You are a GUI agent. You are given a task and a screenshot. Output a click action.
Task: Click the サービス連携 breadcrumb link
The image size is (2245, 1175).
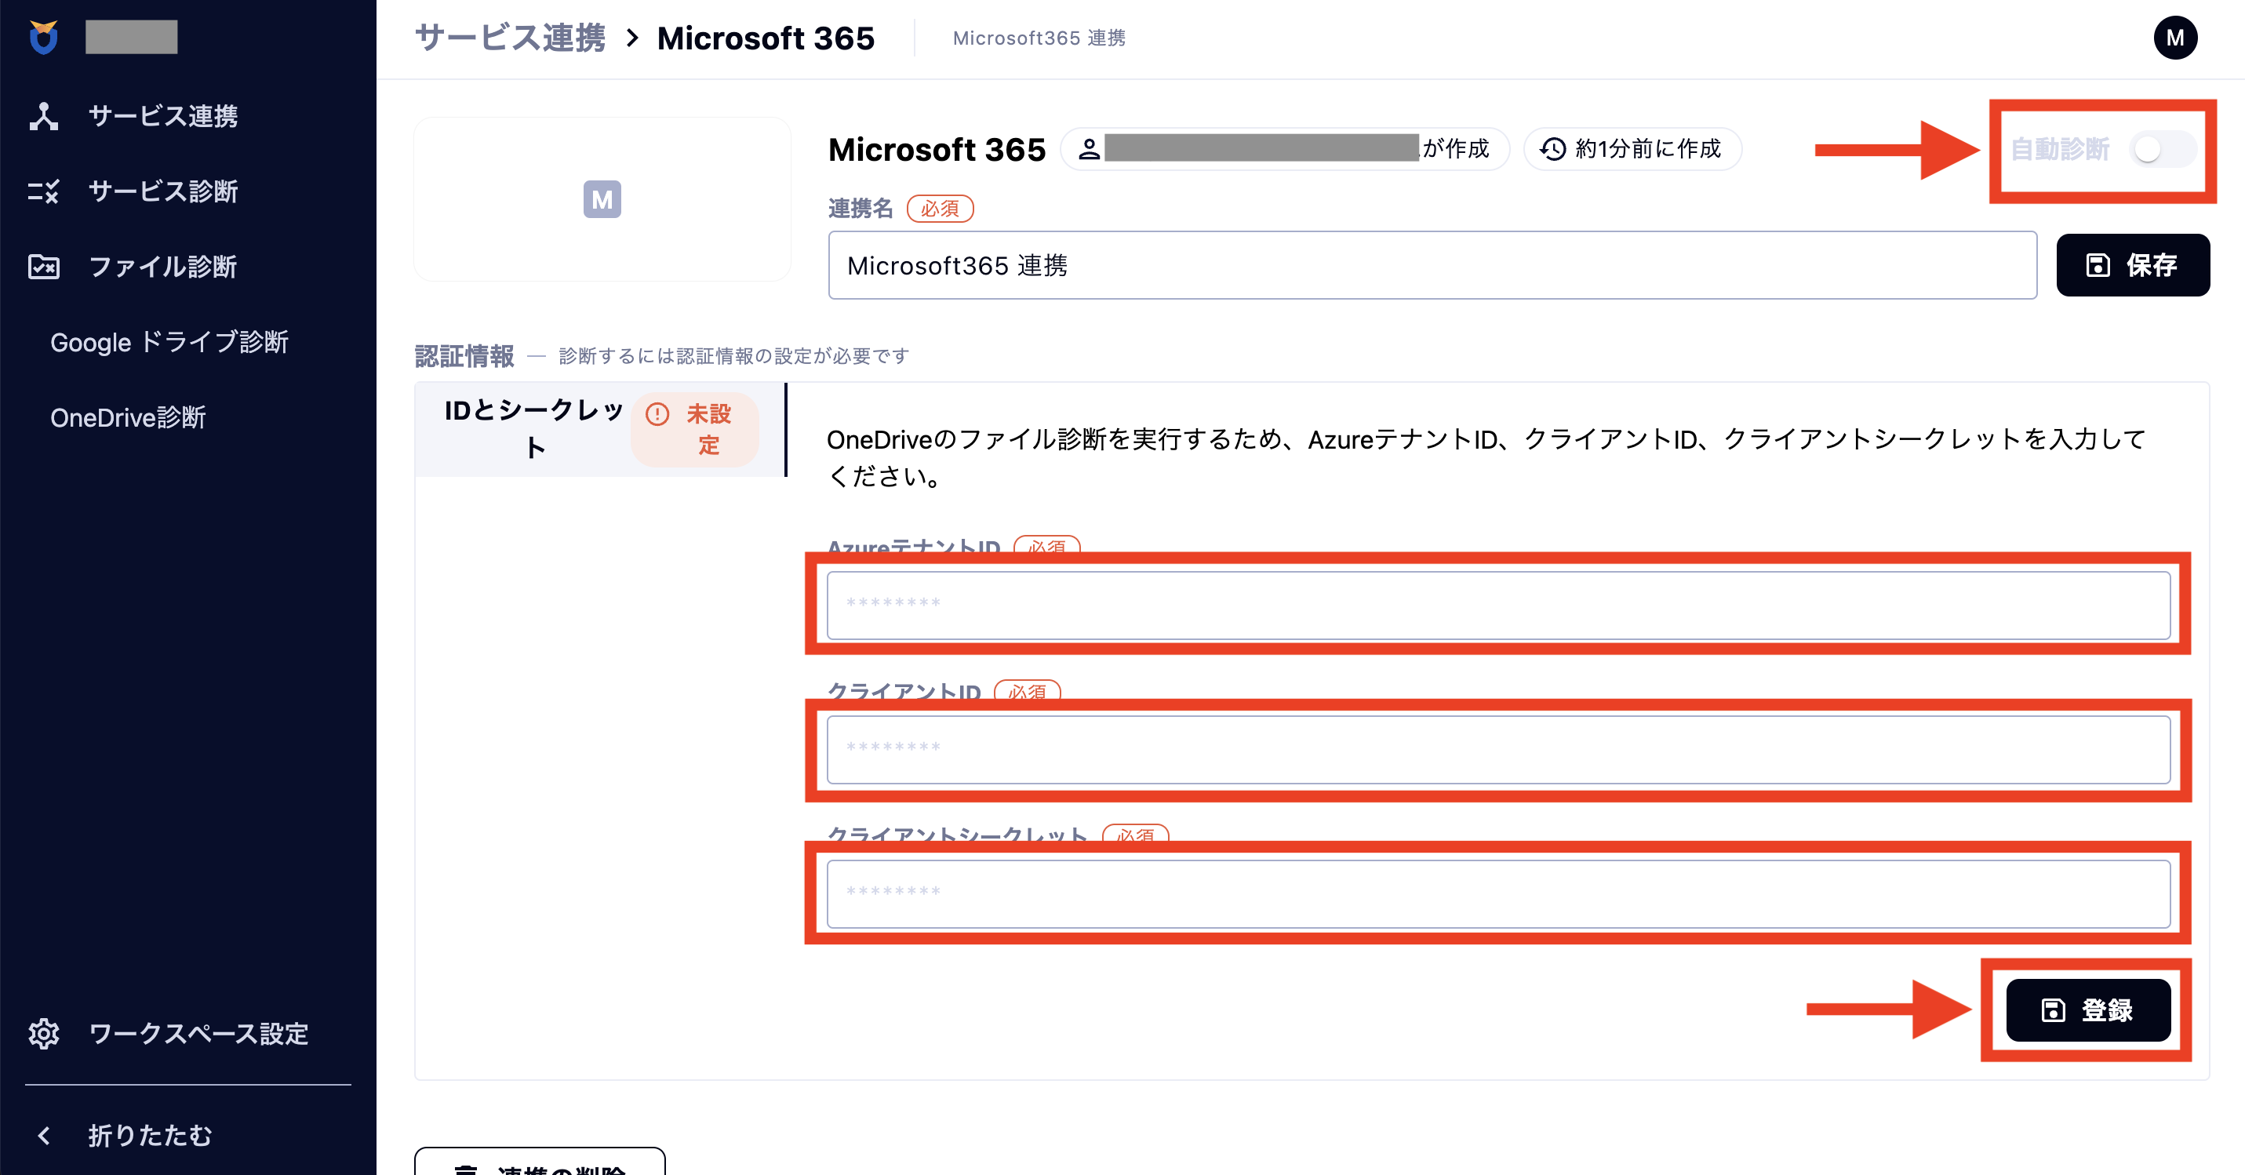click(x=510, y=38)
